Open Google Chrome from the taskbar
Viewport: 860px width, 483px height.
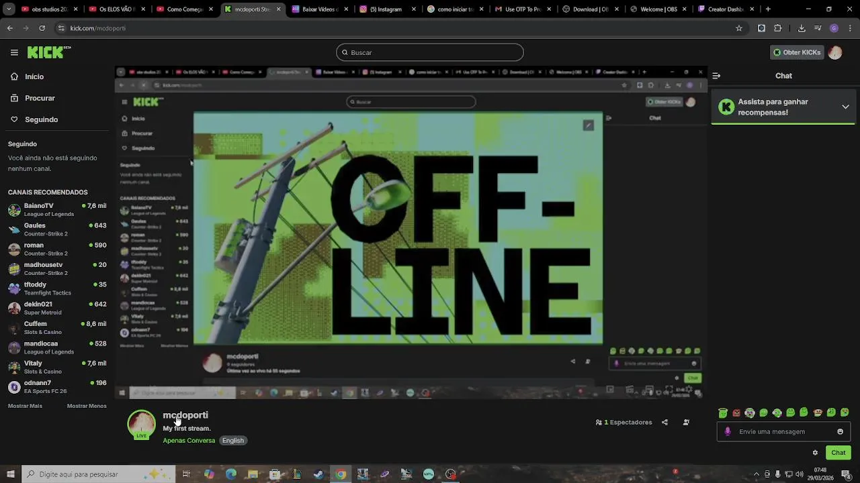click(341, 474)
